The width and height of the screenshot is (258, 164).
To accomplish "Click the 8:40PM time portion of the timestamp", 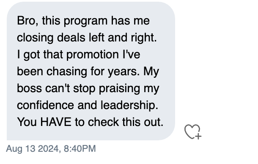I will point(80,148).
